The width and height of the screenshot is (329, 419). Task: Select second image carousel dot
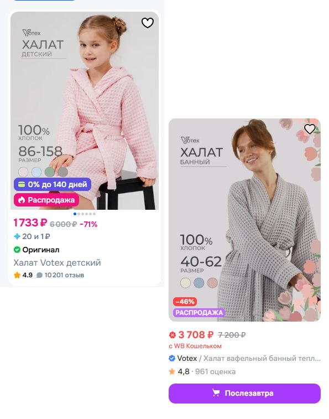pos(79,214)
